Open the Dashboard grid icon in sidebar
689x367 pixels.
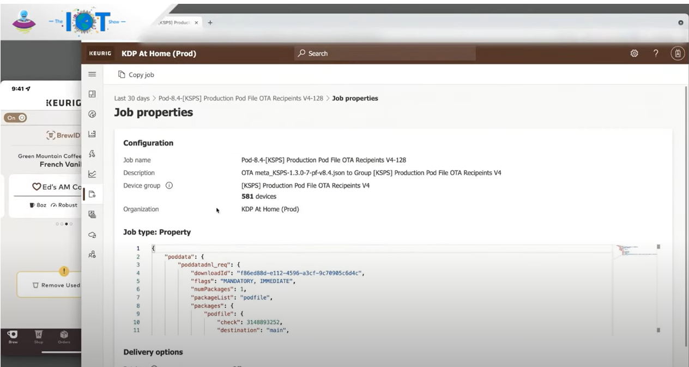tap(92, 94)
